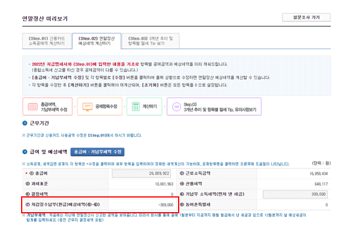Click the 근무기간 section heading
The image size is (345, 232).
[39, 123]
